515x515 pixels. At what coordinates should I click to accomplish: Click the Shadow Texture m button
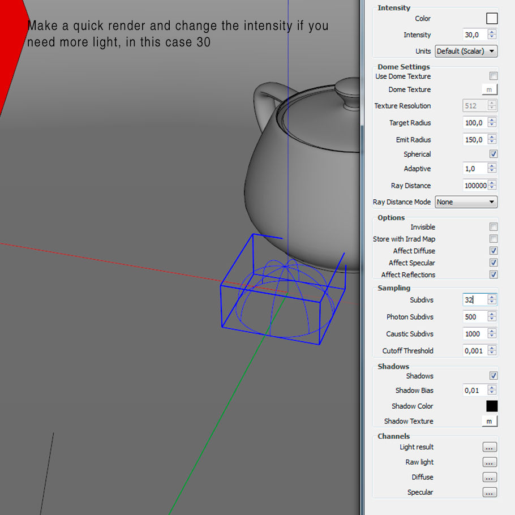490,422
